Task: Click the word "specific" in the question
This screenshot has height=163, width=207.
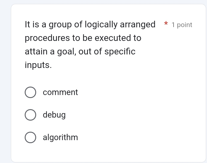Action: pos(120,51)
